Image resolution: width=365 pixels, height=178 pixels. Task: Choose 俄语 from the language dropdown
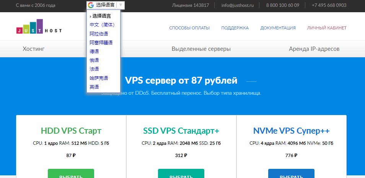(94, 60)
